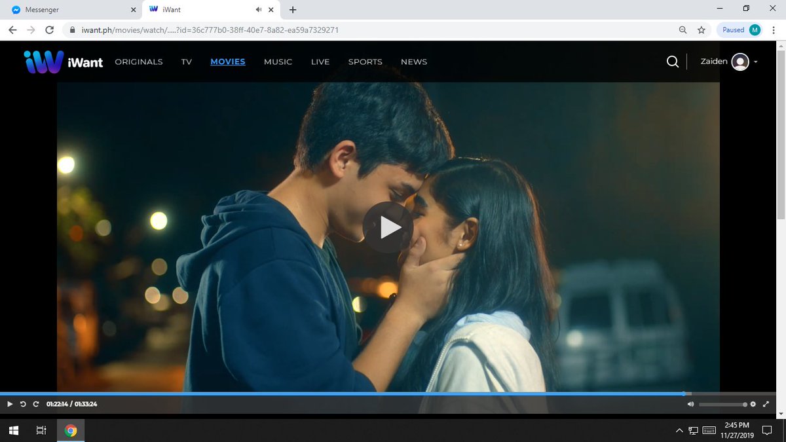
Task: Open the network tray icon
Action: pyautogui.click(x=693, y=430)
